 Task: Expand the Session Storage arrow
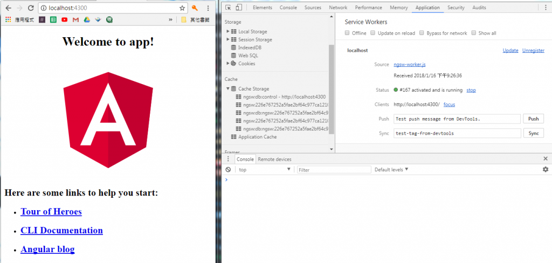coord(228,39)
